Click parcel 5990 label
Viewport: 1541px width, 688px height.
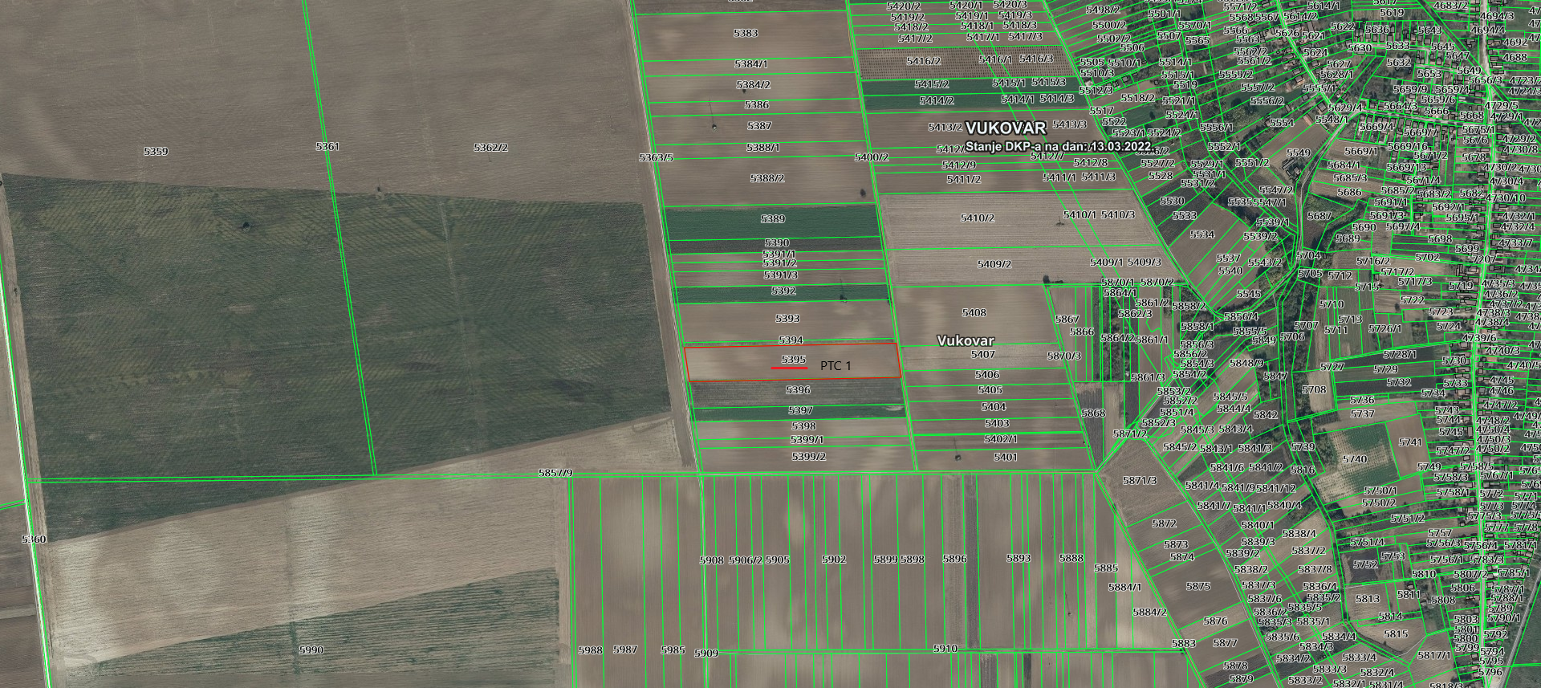311,649
